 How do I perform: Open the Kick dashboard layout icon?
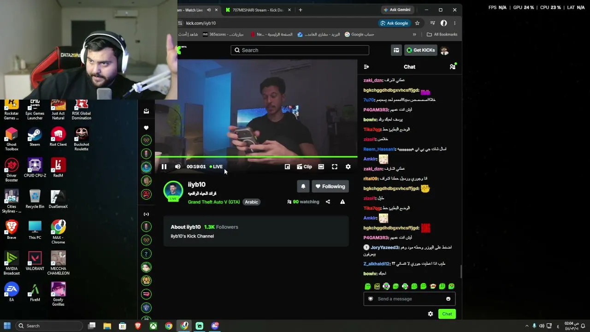396,50
